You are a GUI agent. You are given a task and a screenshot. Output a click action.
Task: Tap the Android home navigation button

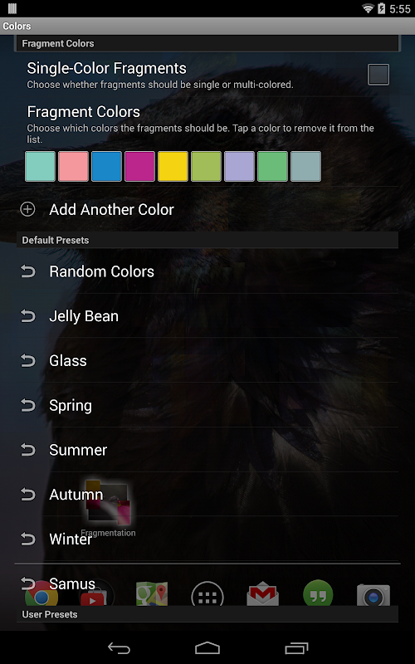[207, 648]
